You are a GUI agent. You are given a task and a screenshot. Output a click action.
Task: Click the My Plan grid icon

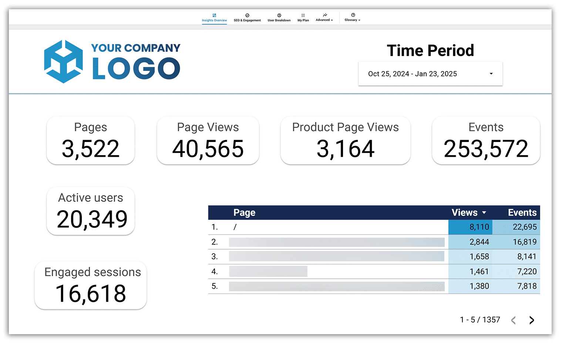tap(303, 15)
